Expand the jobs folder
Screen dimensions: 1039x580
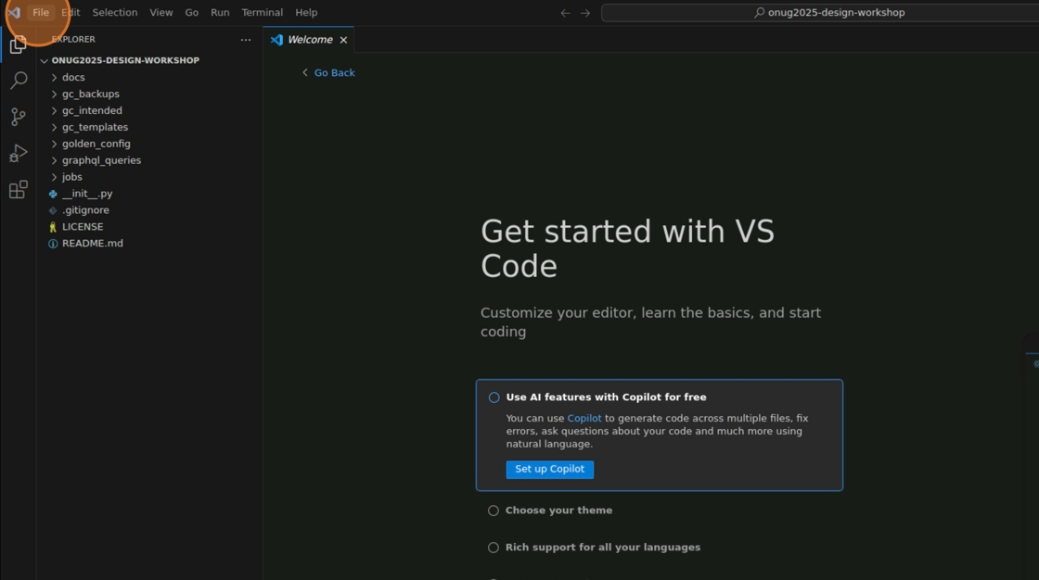pyautogui.click(x=55, y=177)
